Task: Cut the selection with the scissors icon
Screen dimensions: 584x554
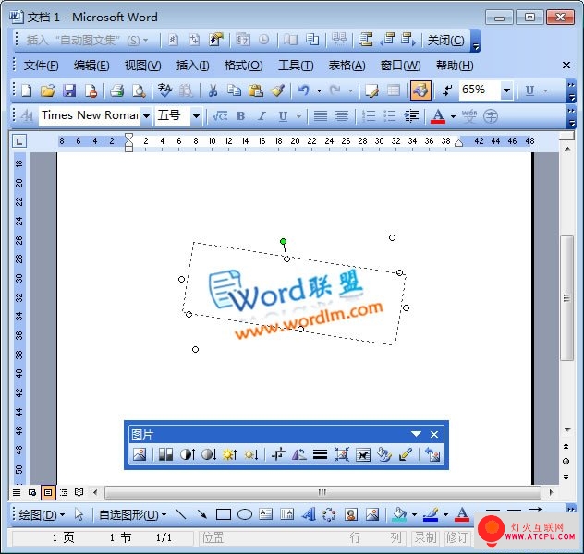Action: pos(213,90)
